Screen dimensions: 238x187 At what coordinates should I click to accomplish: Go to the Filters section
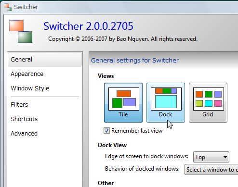click(45, 105)
